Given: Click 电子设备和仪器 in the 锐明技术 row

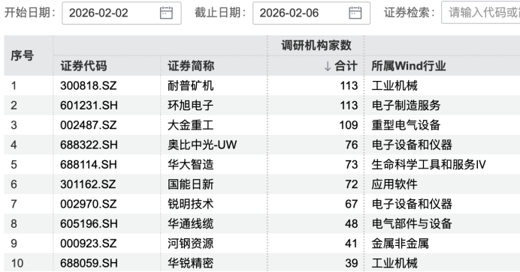Looking at the screenshot, I should click(412, 204).
